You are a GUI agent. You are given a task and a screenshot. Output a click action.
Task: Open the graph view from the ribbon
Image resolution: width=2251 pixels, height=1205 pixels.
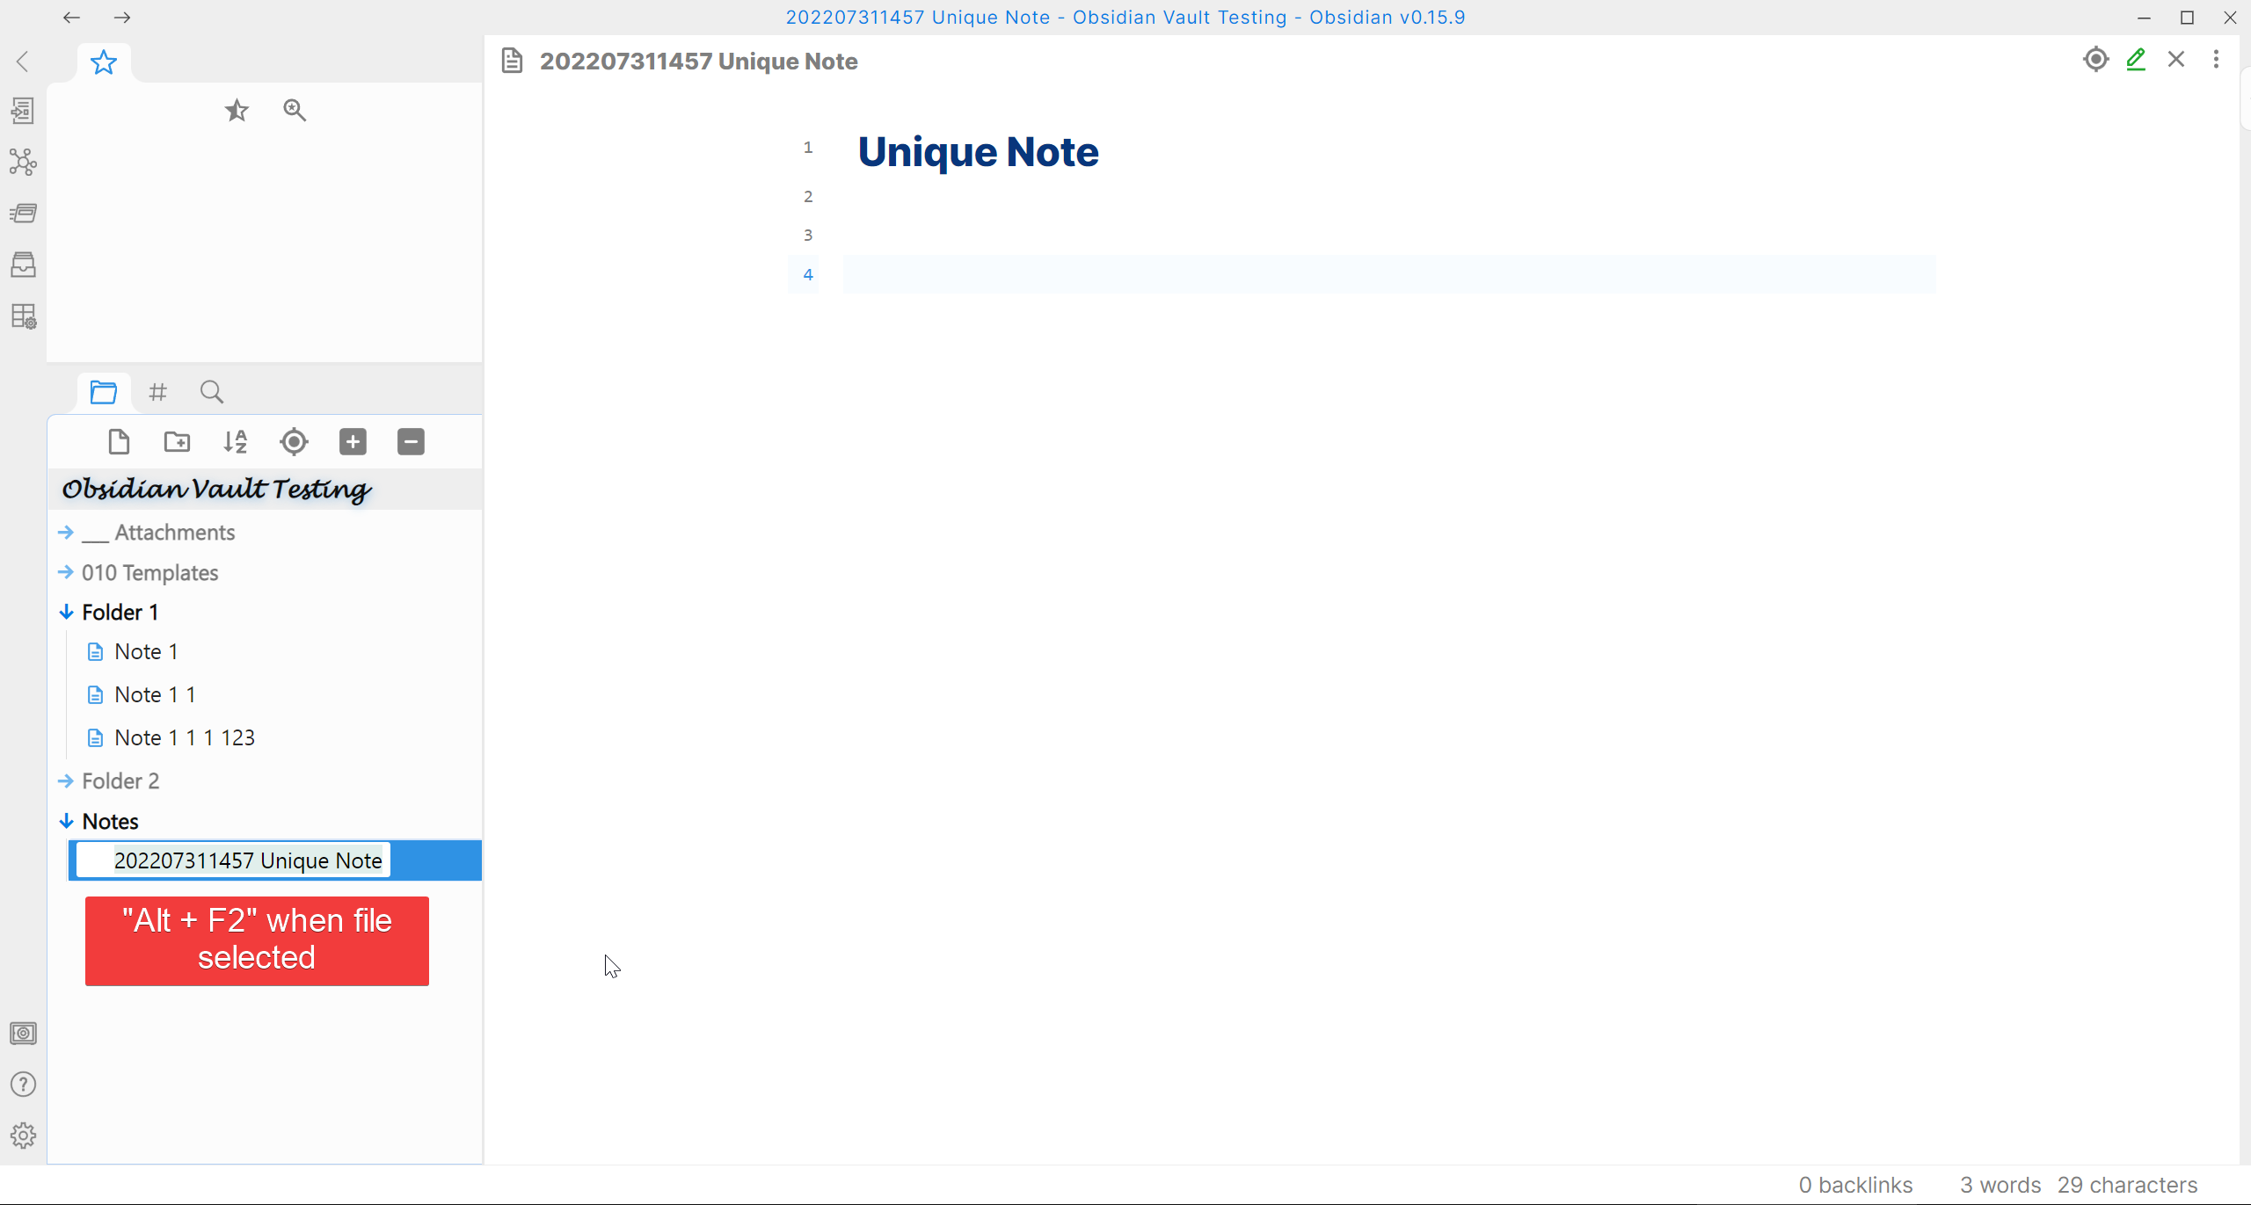pos(23,162)
